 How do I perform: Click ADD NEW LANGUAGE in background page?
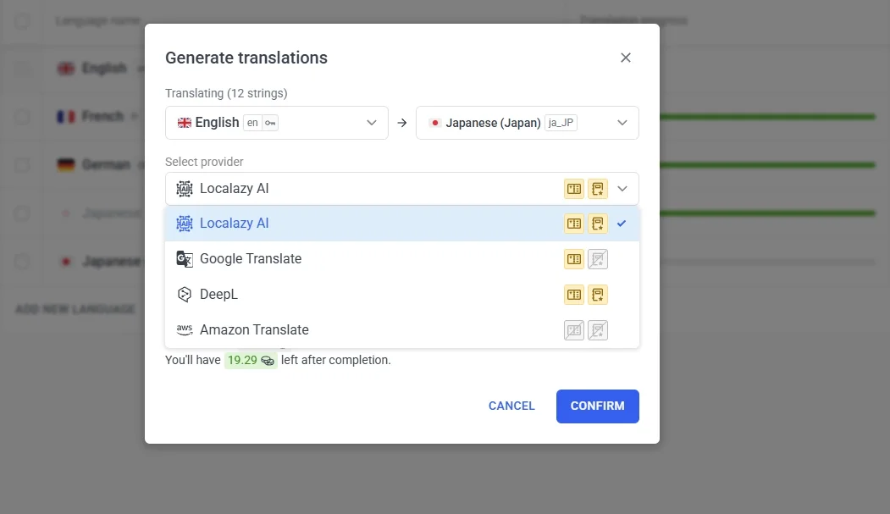pyautogui.click(x=75, y=309)
